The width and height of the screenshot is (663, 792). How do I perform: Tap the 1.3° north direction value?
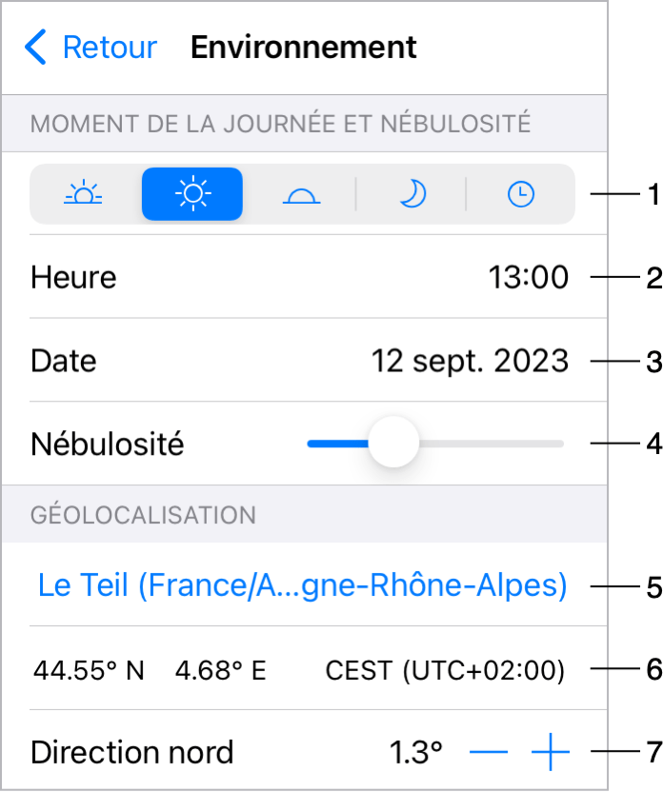(416, 752)
